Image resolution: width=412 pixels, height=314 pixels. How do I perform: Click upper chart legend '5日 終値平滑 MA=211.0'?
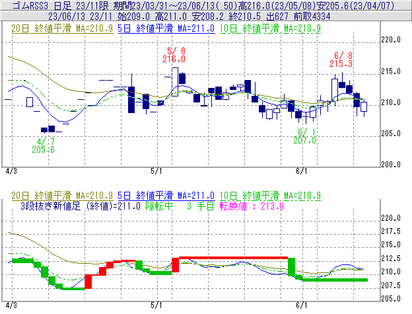(166, 28)
